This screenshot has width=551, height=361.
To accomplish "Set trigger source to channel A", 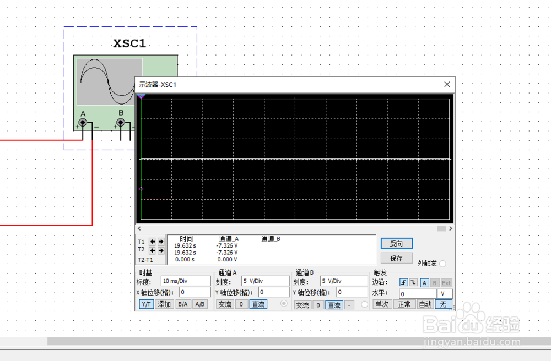I will click(424, 283).
